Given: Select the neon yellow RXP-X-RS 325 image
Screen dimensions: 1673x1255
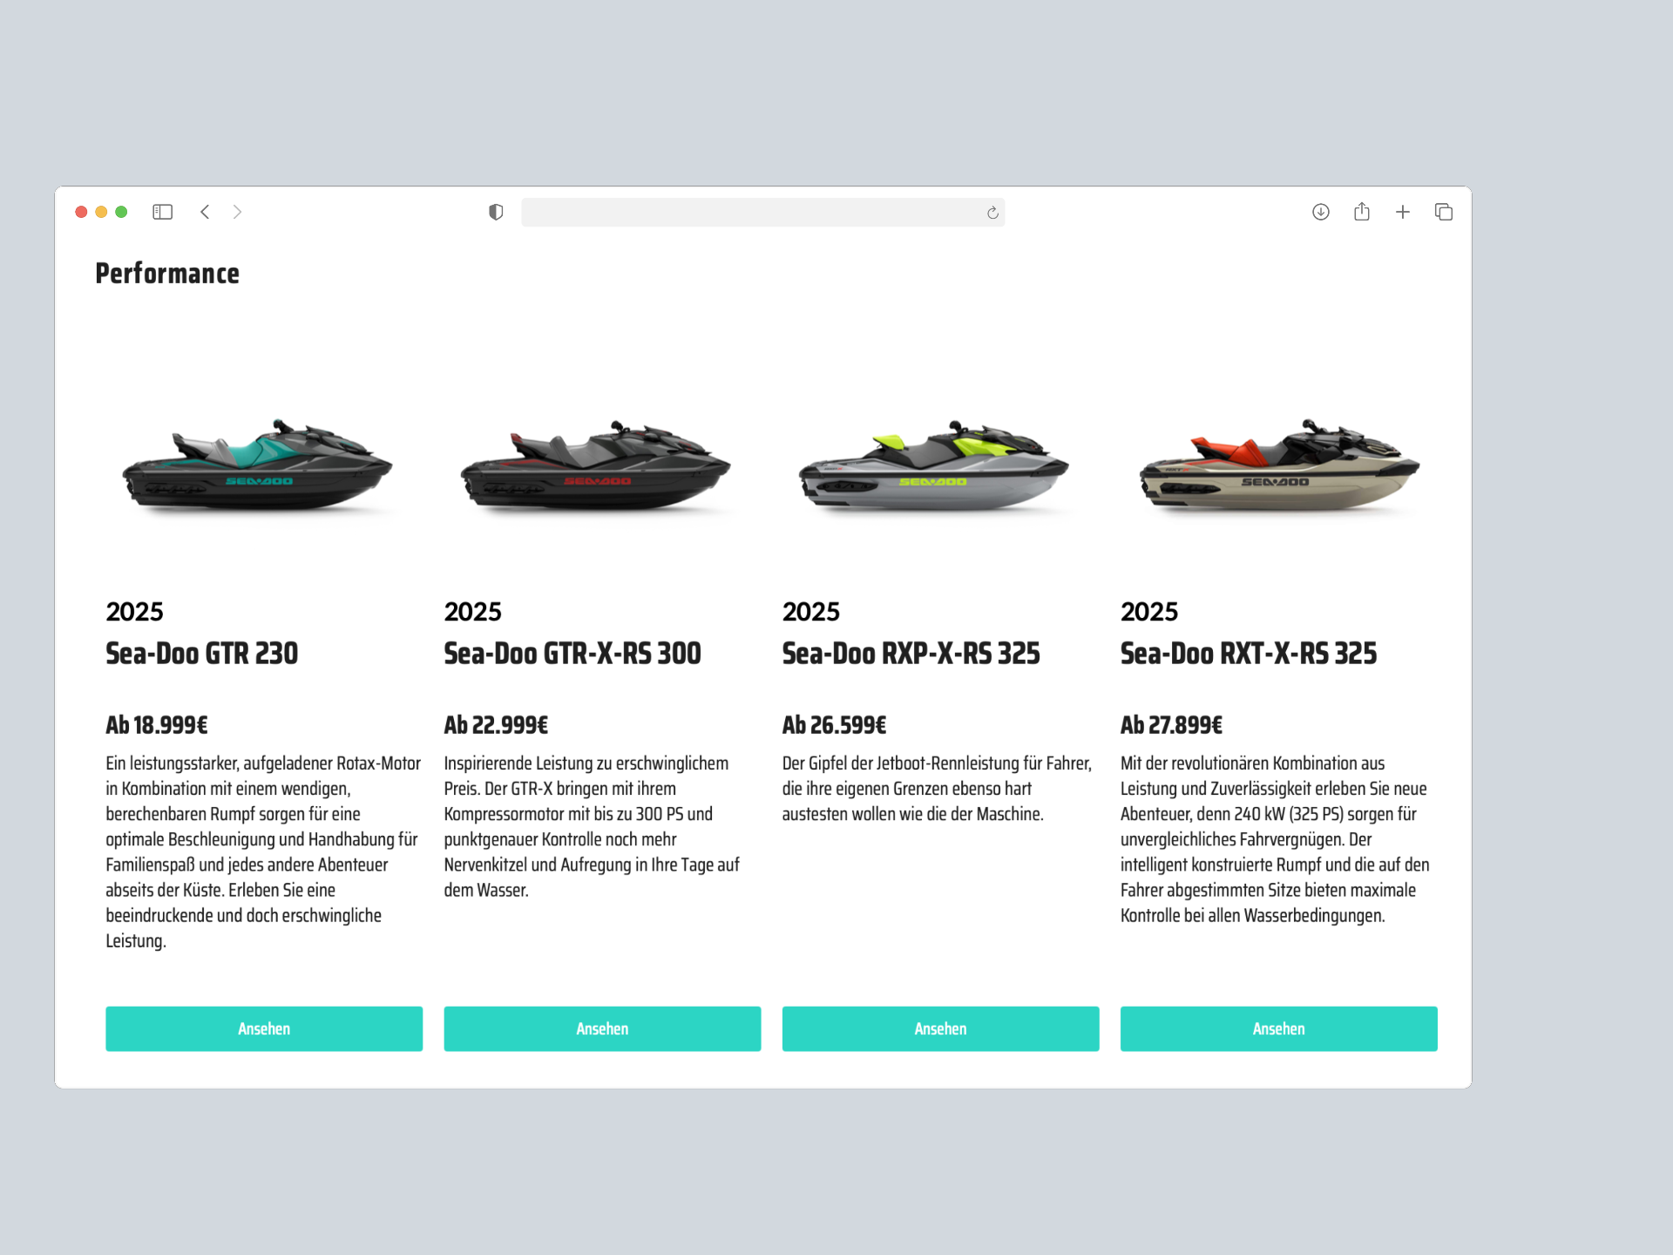Looking at the screenshot, I should pos(934,466).
